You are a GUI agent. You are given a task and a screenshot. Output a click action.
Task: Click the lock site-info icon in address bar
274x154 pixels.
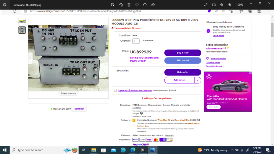(25, 11)
